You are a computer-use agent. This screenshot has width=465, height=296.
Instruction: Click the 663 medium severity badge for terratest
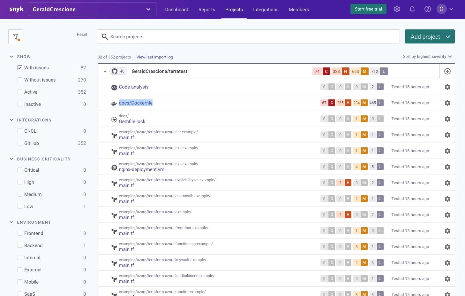coord(359,71)
